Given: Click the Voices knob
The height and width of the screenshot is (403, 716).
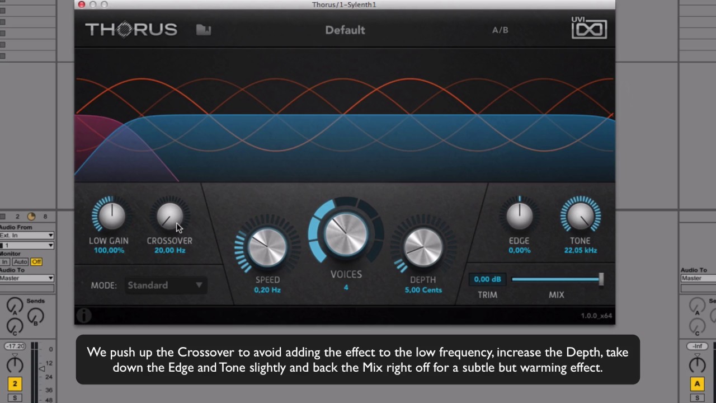Looking at the screenshot, I should coord(346,233).
